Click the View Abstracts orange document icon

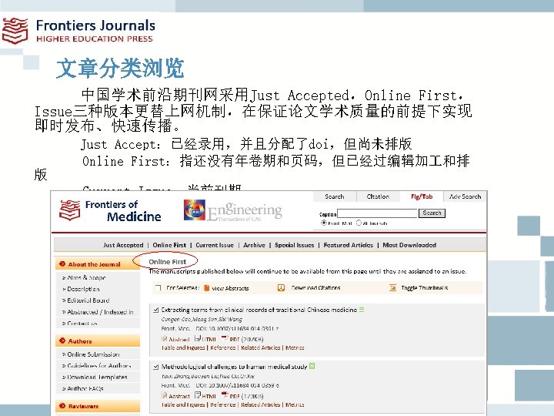pos(207,288)
